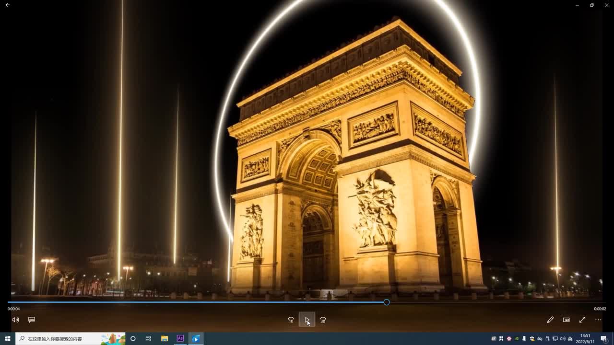Open the volume control in the player

click(x=15, y=320)
